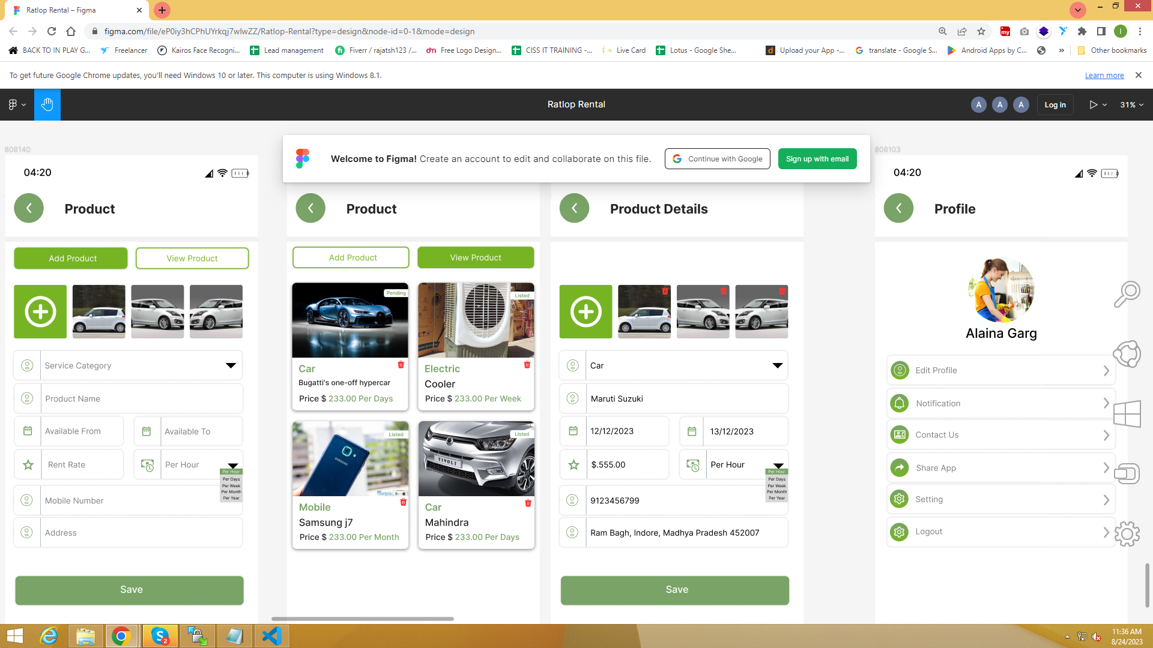Click green plus icon in first Product frame
The width and height of the screenshot is (1153, 648).
(x=40, y=311)
